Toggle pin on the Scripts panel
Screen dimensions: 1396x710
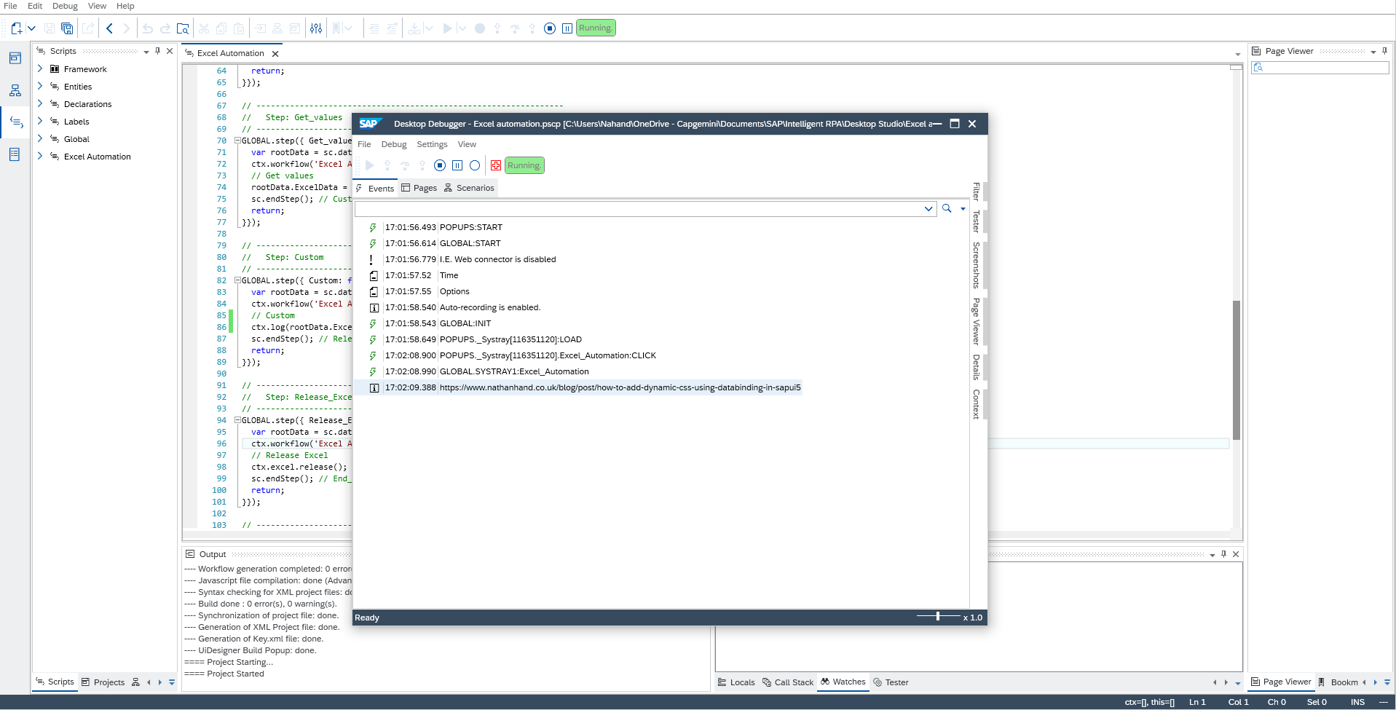click(157, 51)
